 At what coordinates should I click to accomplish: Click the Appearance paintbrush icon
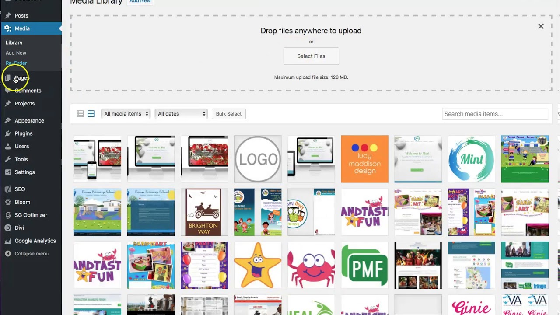[8, 121]
